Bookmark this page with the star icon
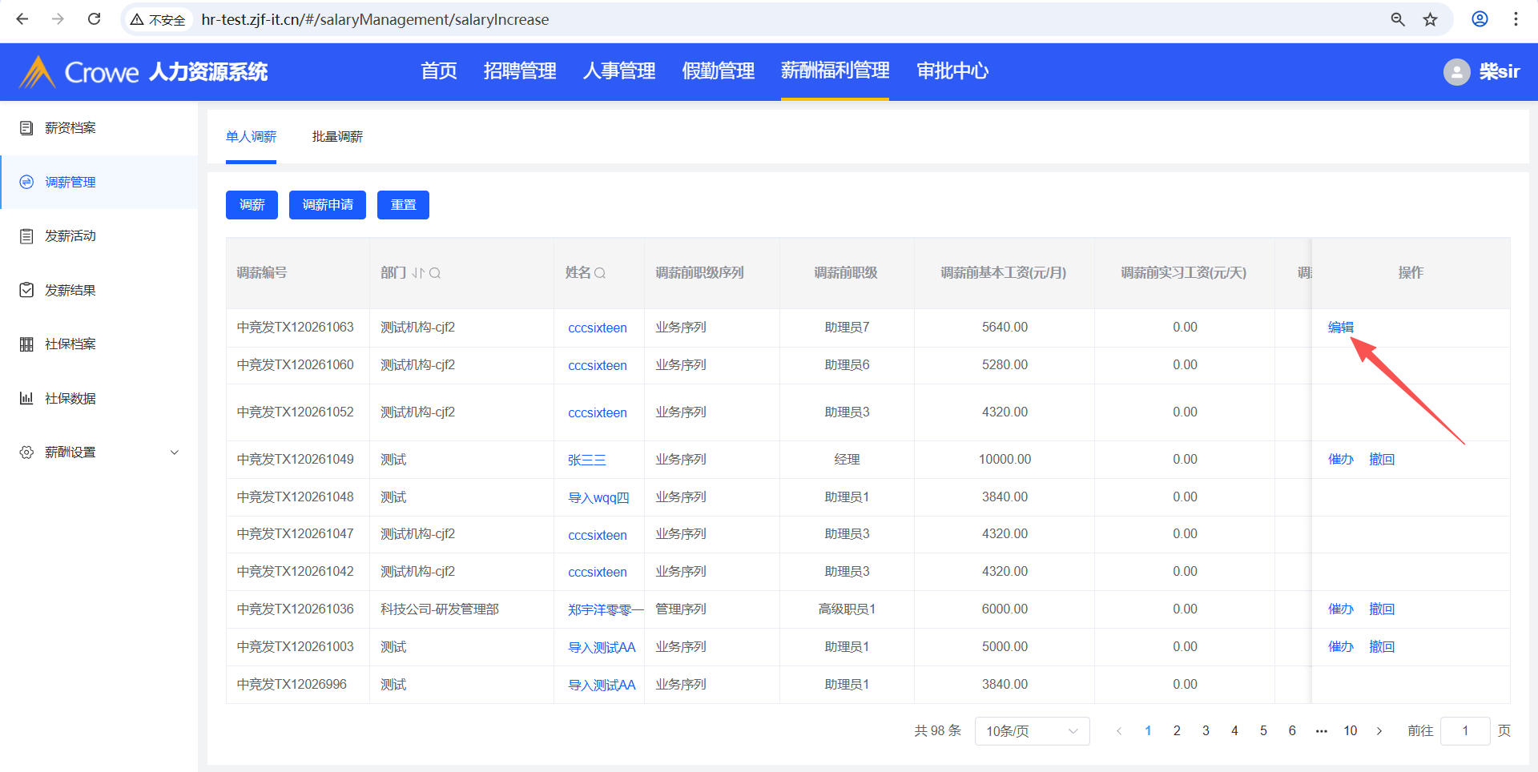 pyautogui.click(x=1430, y=19)
